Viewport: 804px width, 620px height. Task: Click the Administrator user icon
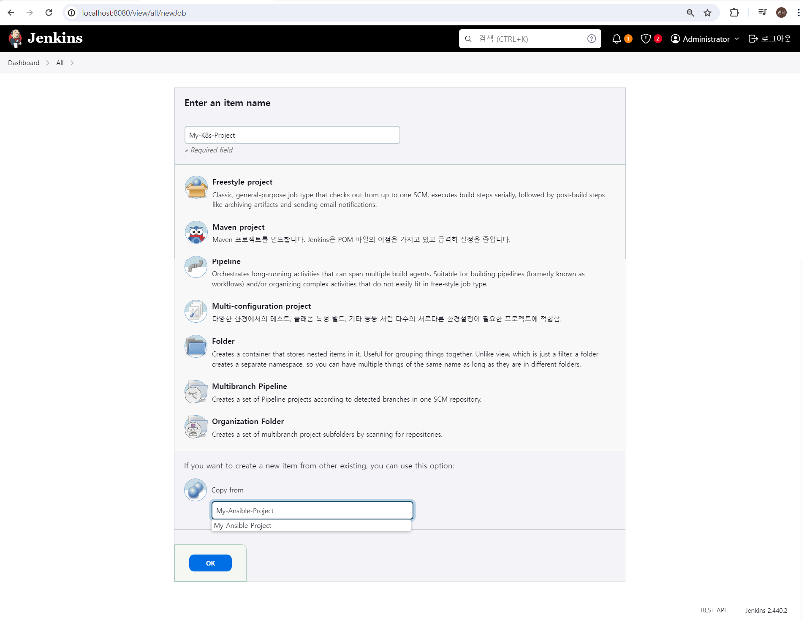click(x=675, y=39)
